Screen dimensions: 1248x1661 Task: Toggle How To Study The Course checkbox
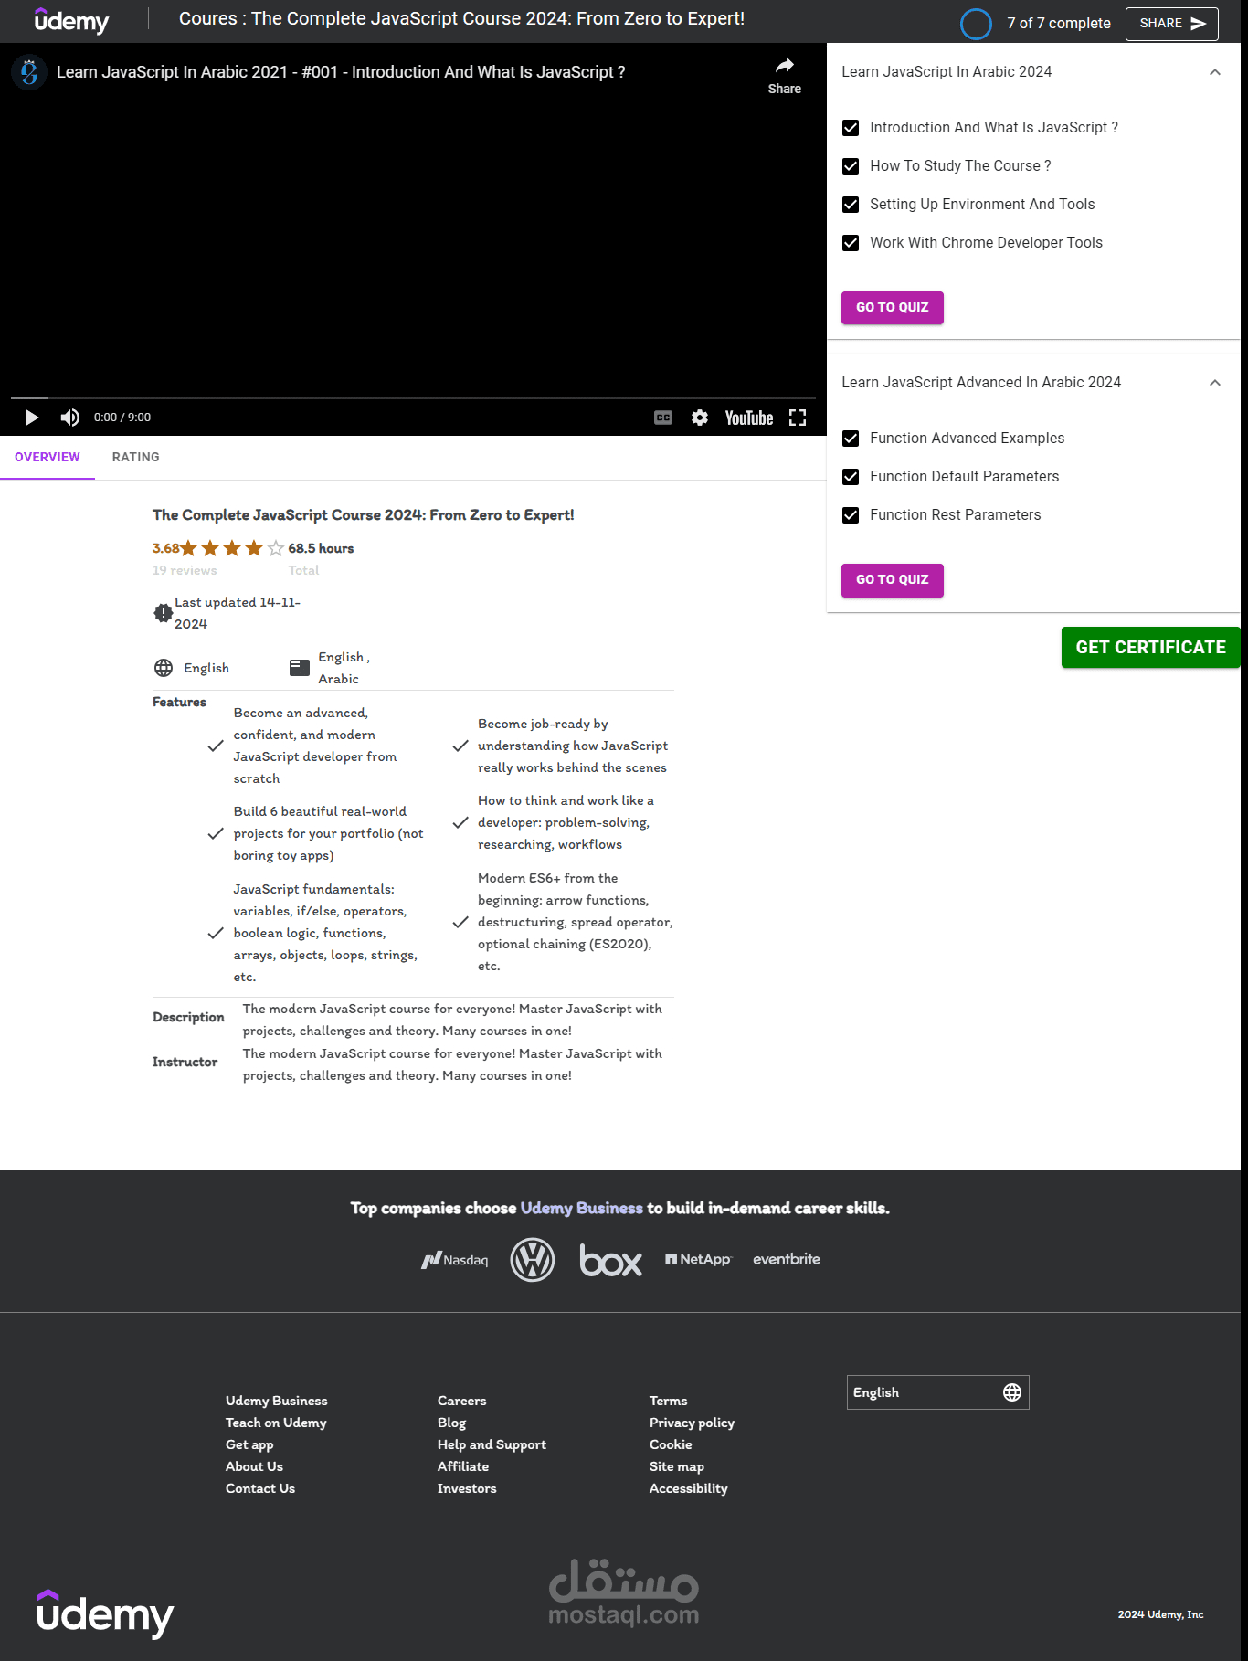851,166
